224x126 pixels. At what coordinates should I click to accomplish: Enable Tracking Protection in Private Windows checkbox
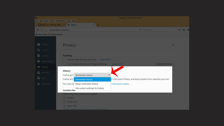pyautogui.click(x=64, y=64)
